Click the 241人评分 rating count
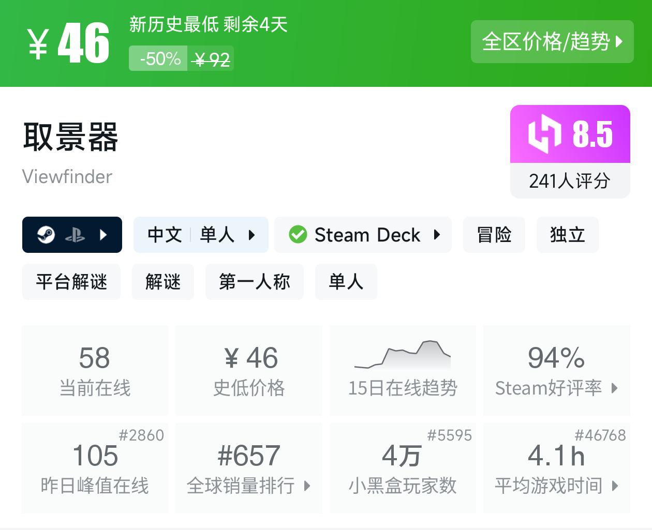 [570, 181]
